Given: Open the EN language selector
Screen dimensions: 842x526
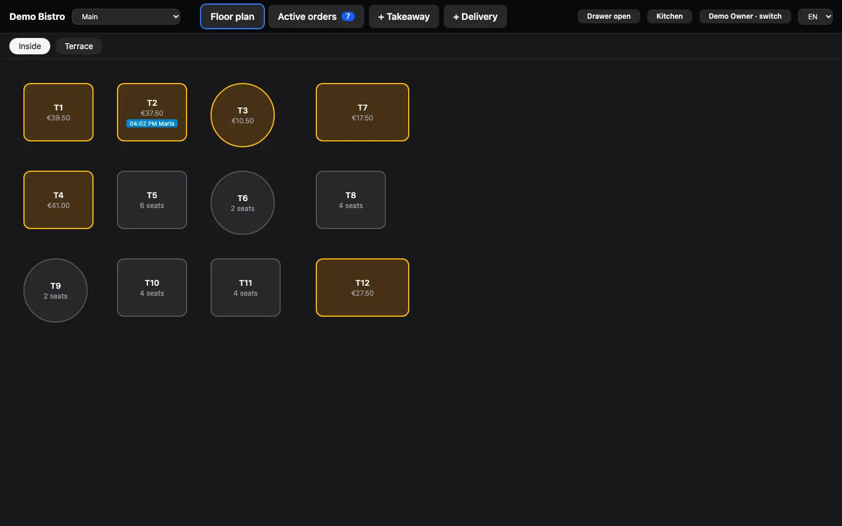Looking at the screenshot, I should (815, 16).
